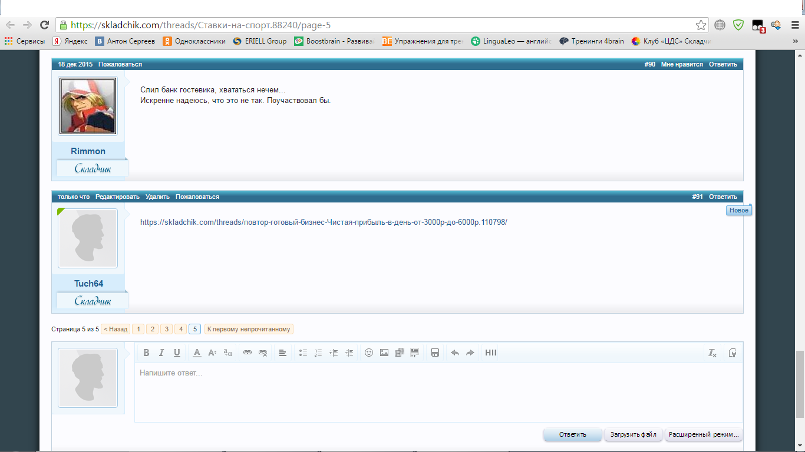The image size is (805, 452).
Task: Insert a bulleted list
Action: (303, 353)
